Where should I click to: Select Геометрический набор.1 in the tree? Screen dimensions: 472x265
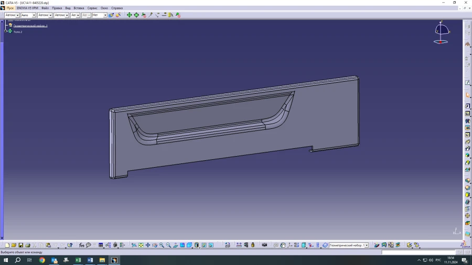[30, 26]
